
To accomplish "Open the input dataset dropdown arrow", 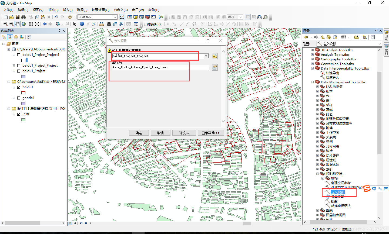I will tap(206, 56).
